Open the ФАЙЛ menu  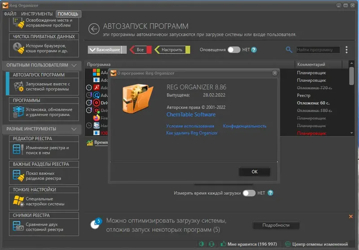[10, 14]
